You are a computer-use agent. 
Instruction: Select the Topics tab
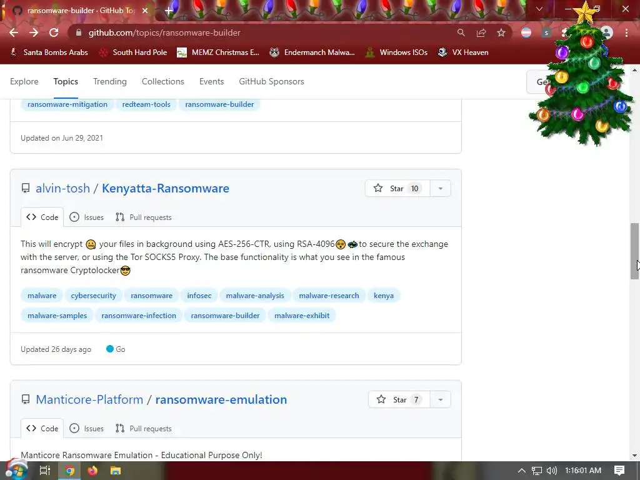click(66, 81)
